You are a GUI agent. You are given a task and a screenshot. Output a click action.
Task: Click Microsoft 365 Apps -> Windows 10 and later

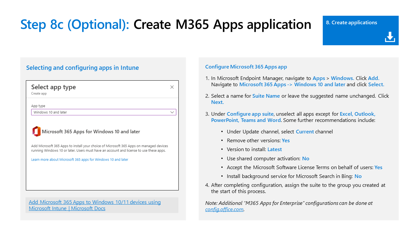[292, 85]
